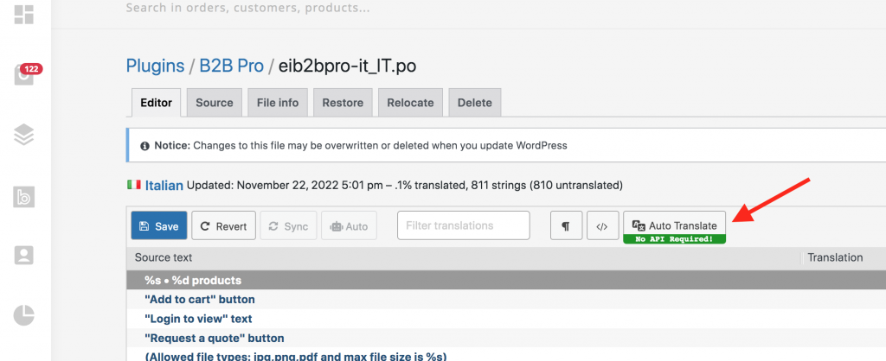Open the B2B sidebar icon
This screenshot has width=886, height=361.
point(23,196)
